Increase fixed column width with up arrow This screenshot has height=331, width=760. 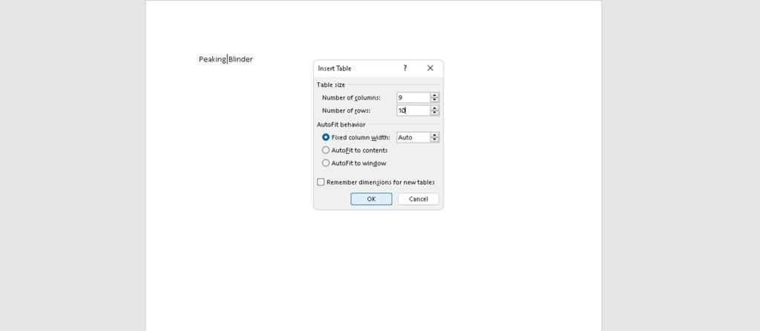435,135
